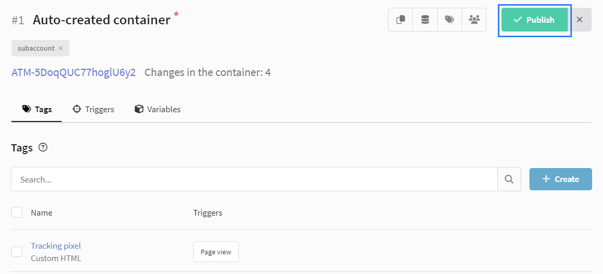Publish the container

click(x=535, y=20)
